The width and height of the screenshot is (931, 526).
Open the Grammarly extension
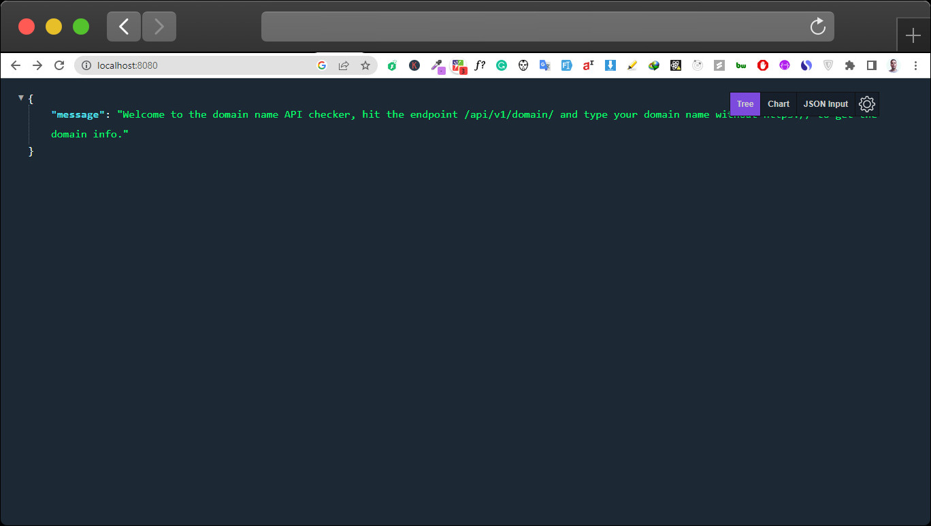502,65
